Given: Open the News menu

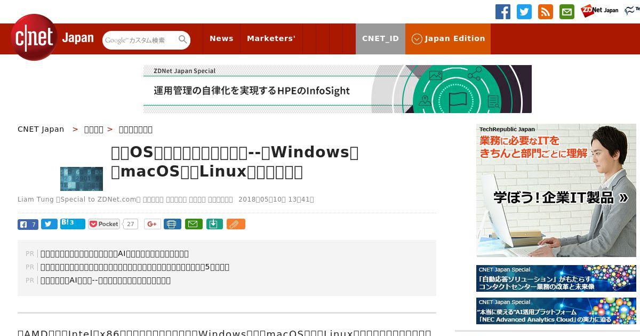Looking at the screenshot, I should click(221, 39).
